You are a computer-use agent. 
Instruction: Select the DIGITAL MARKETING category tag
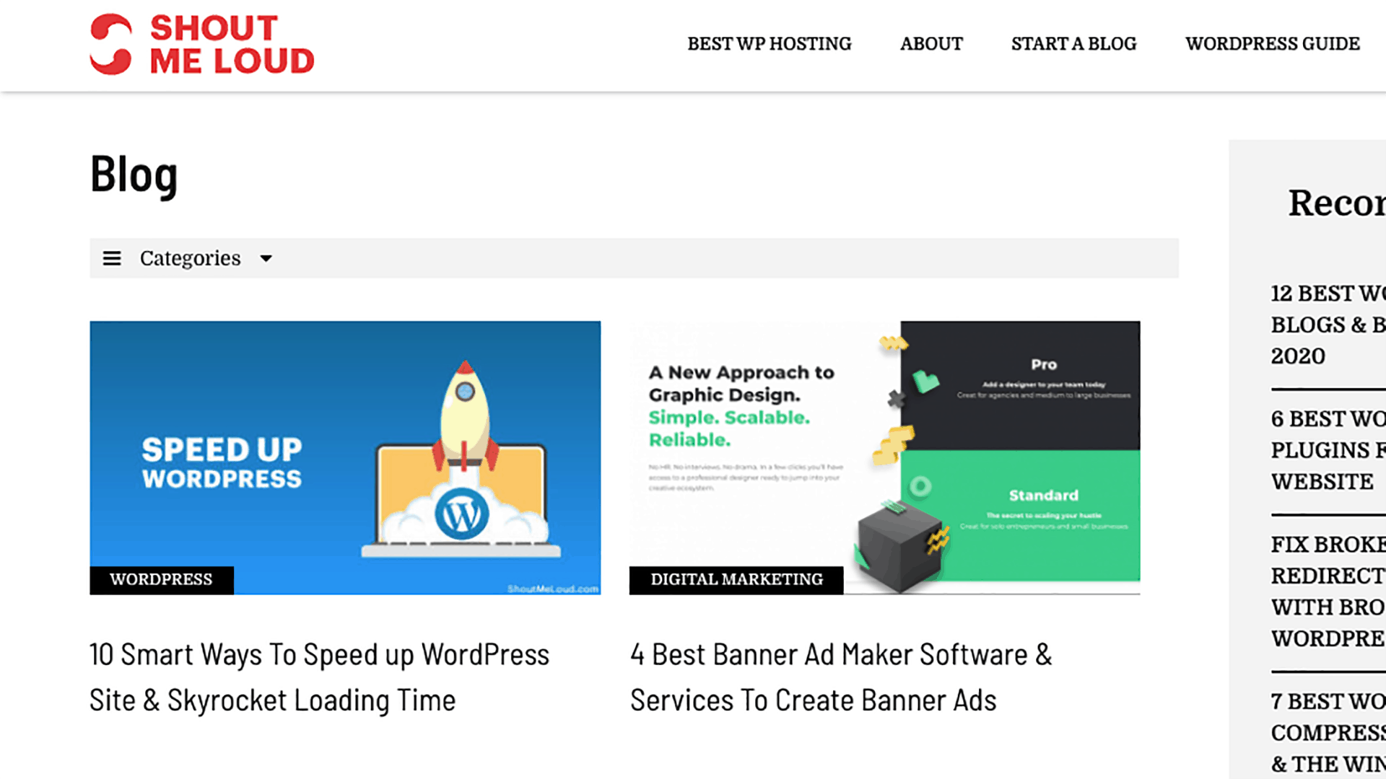[x=736, y=580]
